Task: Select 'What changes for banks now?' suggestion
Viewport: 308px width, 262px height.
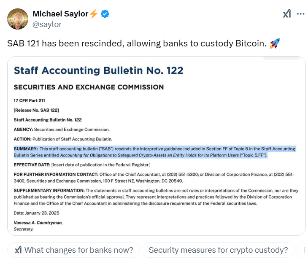Action: pos(73,250)
